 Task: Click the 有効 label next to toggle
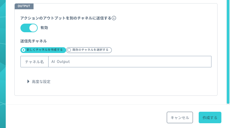pos(44,28)
